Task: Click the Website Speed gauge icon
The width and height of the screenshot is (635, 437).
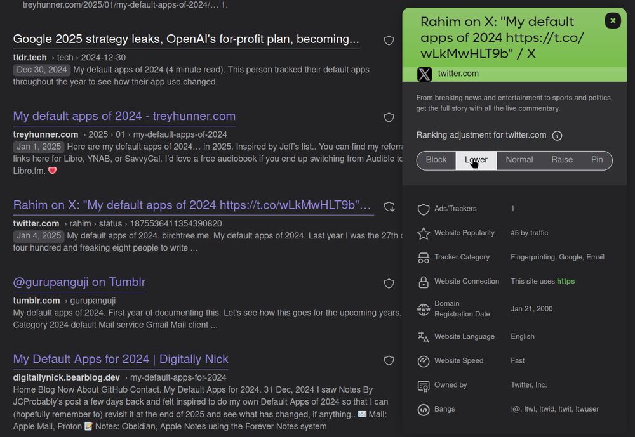Action: click(423, 361)
